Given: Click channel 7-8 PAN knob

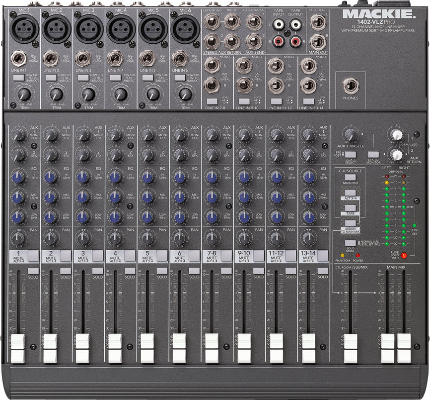Looking at the screenshot, I should click(x=212, y=237).
